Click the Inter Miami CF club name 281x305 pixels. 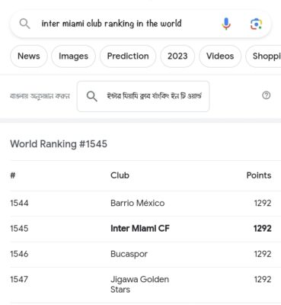click(x=140, y=229)
